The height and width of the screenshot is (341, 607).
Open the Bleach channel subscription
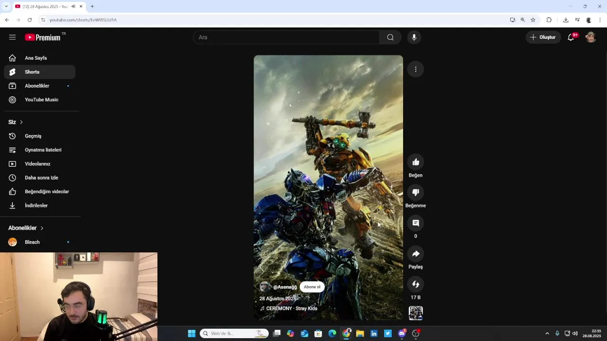click(40, 242)
